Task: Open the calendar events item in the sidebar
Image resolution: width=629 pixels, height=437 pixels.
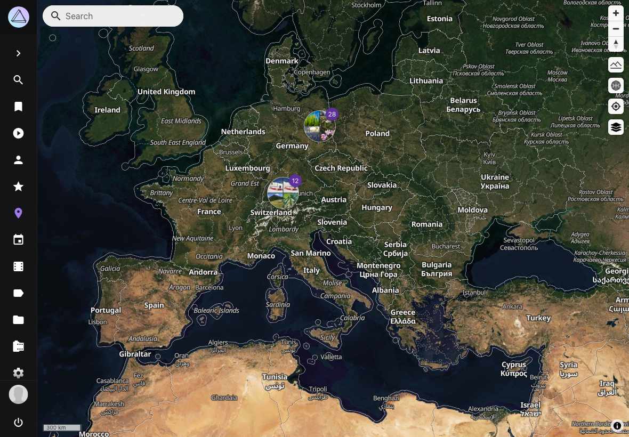Action: point(19,240)
